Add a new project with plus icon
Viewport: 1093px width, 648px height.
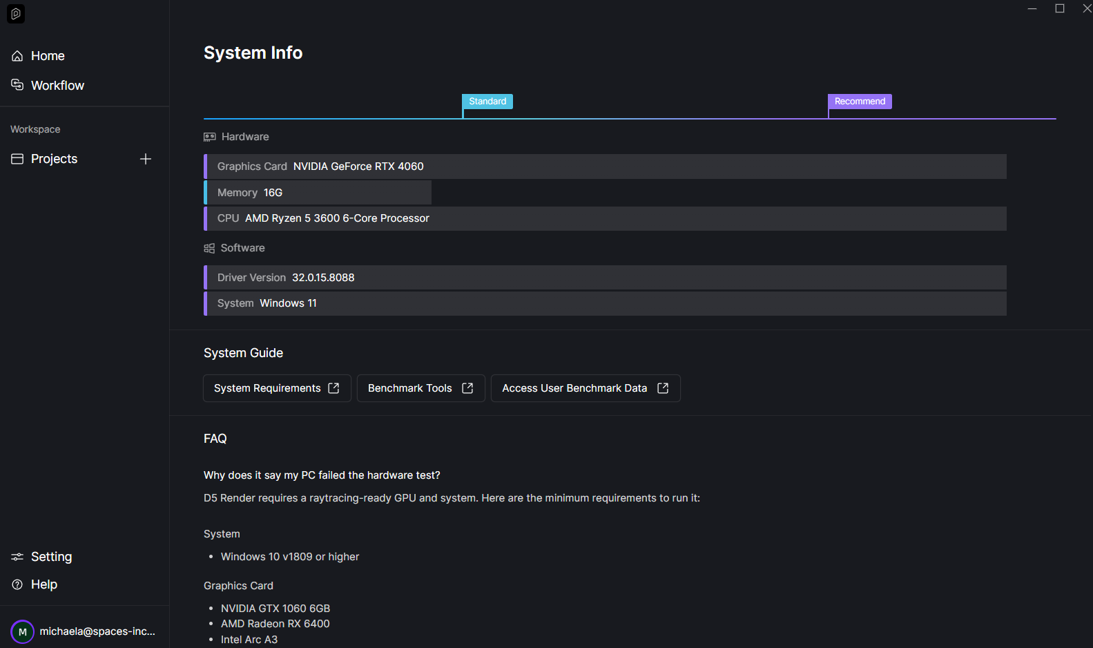146,159
